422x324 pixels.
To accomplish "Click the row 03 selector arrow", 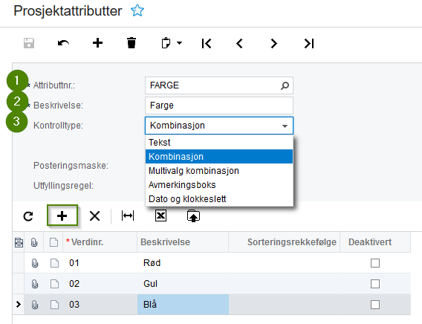I will coord(19,305).
